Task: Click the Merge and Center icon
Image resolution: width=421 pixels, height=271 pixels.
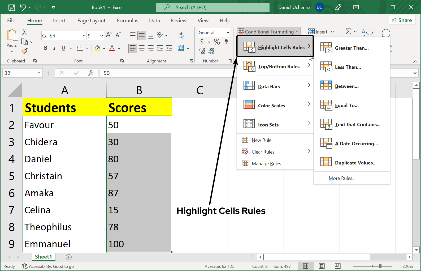Action: click(181, 48)
